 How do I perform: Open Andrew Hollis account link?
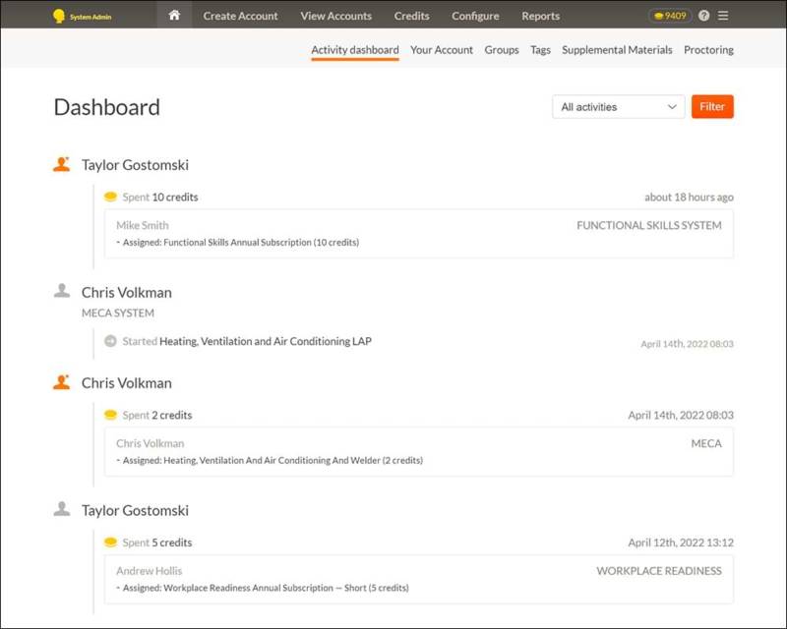click(x=149, y=571)
